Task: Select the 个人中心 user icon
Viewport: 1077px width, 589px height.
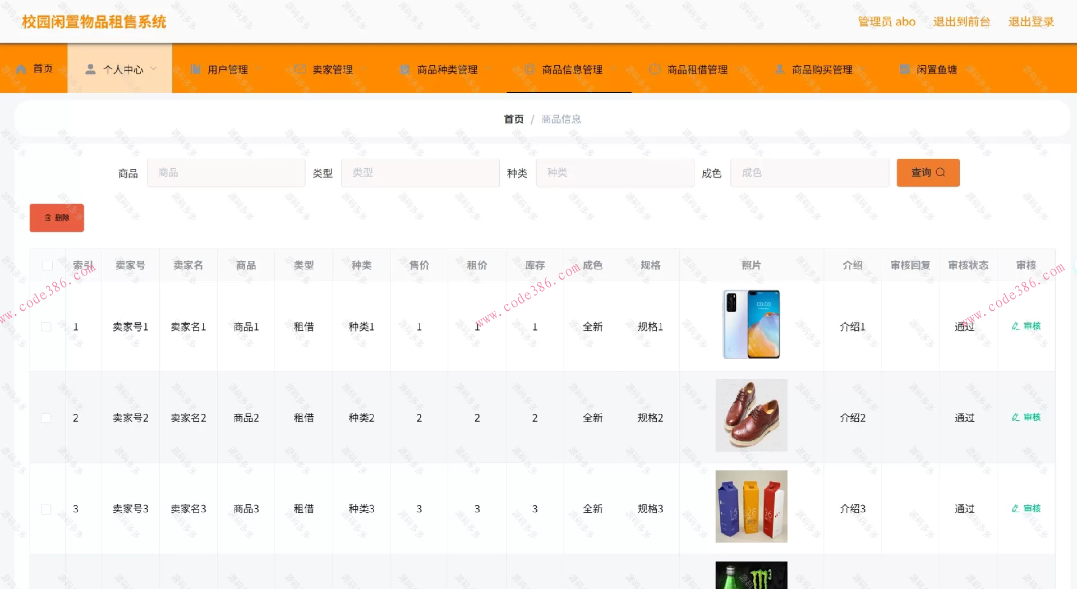Action: (90, 68)
